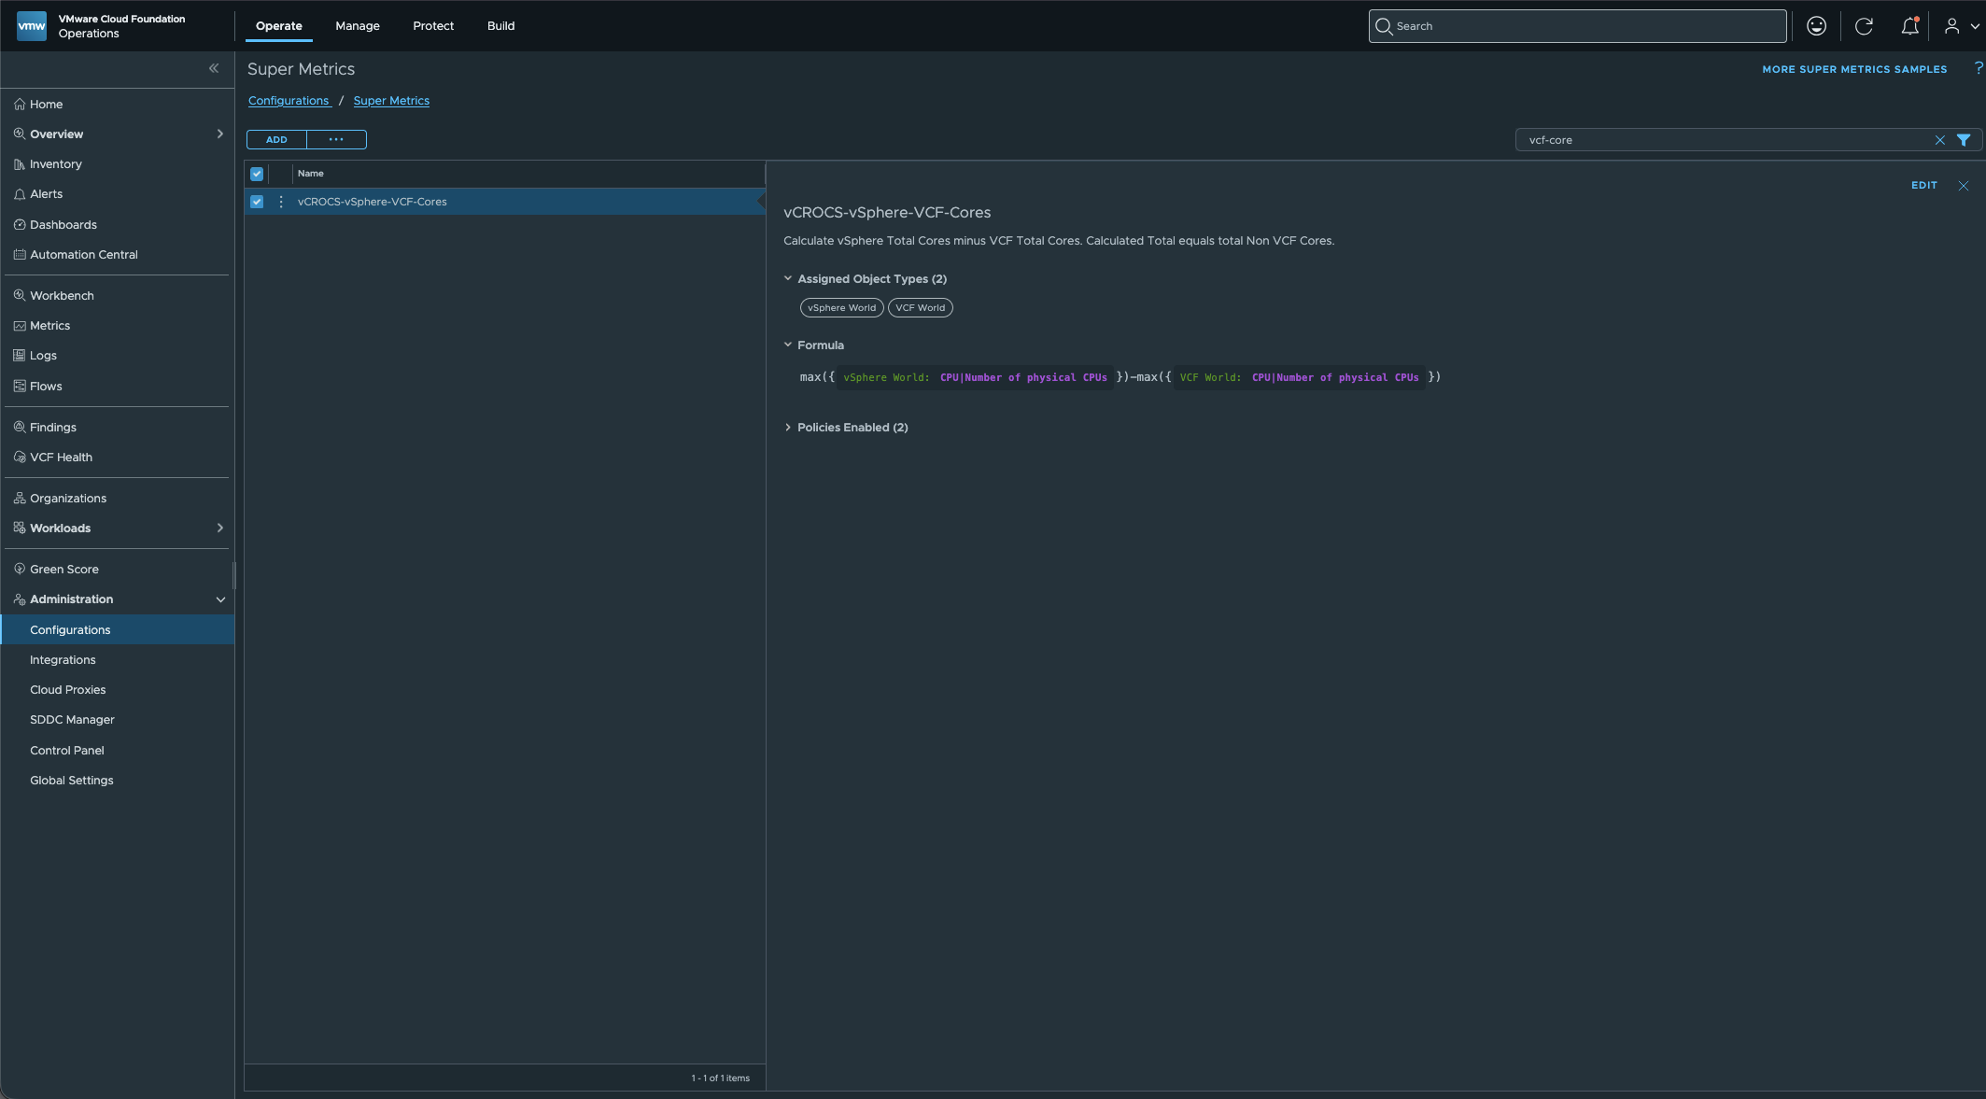Image resolution: width=1986 pixels, height=1099 pixels.
Task: Click the Configurations breadcrumb link
Action: pyautogui.click(x=289, y=101)
